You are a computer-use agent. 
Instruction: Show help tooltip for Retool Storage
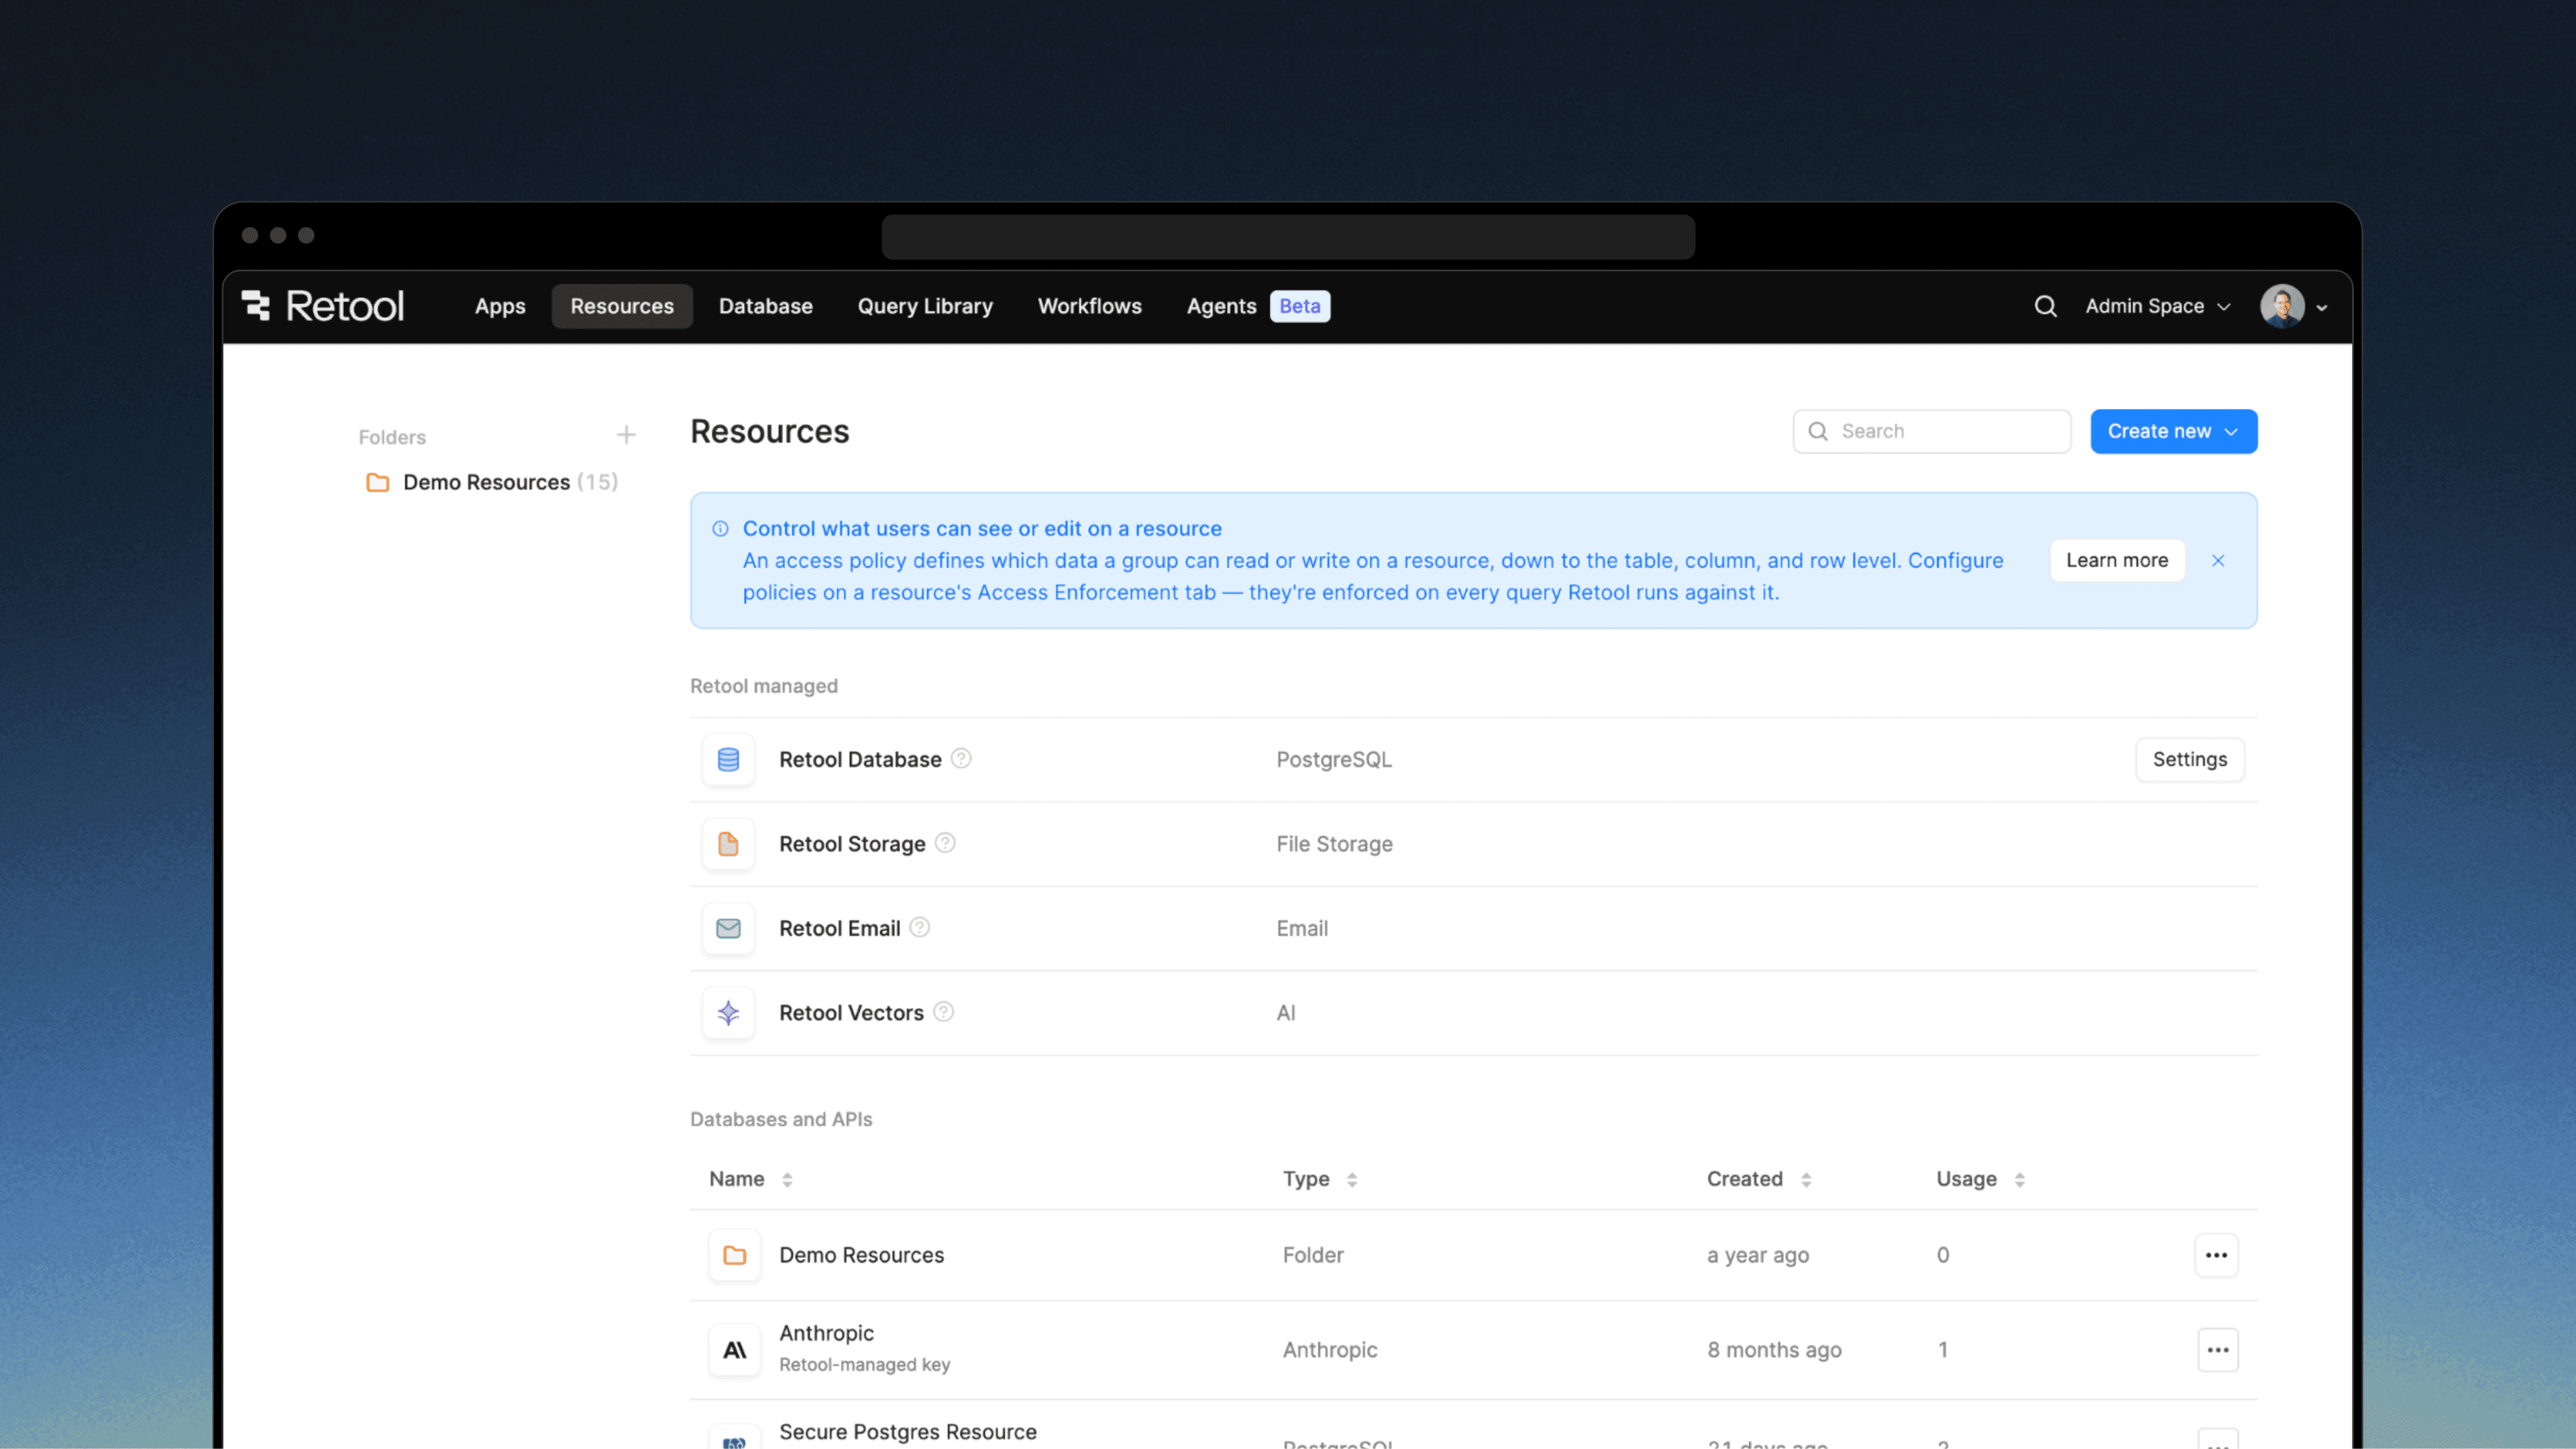coord(945,843)
